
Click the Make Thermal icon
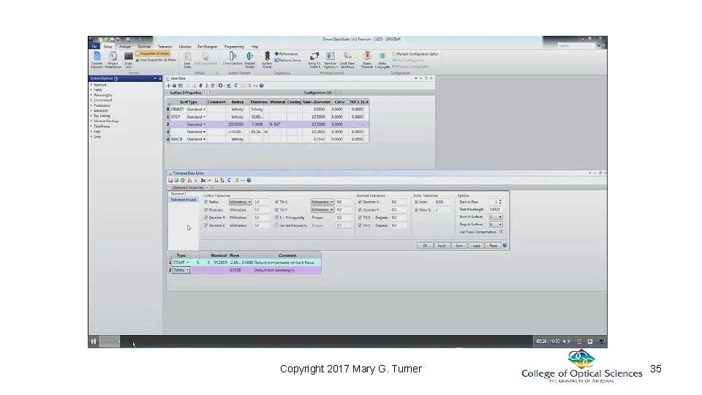click(366, 59)
